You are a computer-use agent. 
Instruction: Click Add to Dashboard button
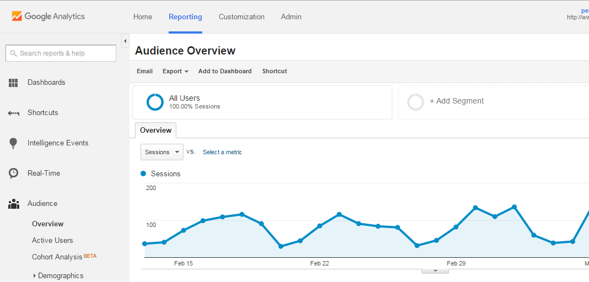click(225, 71)
